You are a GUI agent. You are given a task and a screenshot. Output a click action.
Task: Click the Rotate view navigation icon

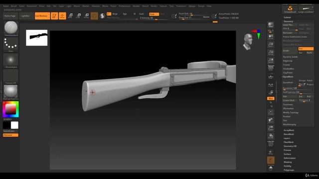(271, 136)
